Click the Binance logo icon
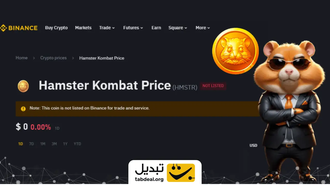The height and width of the screenshot is (185, 330). [x=3, y=28]
